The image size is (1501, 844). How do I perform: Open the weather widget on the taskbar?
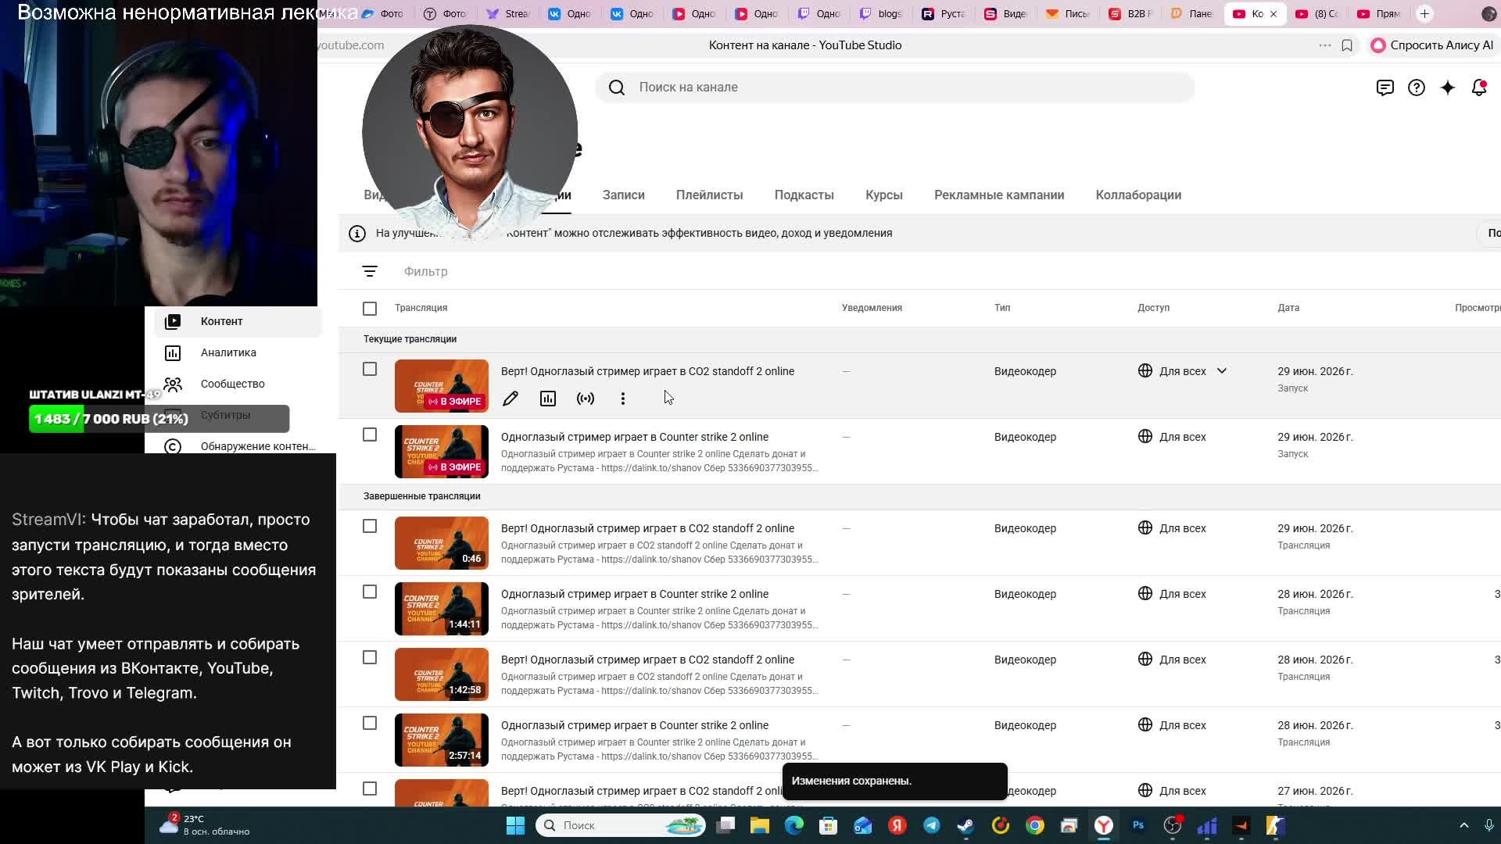(205, 825)
